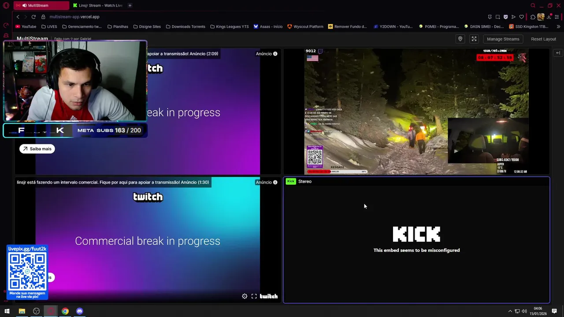Open the Opera main menu icon

tap(6, 5)
